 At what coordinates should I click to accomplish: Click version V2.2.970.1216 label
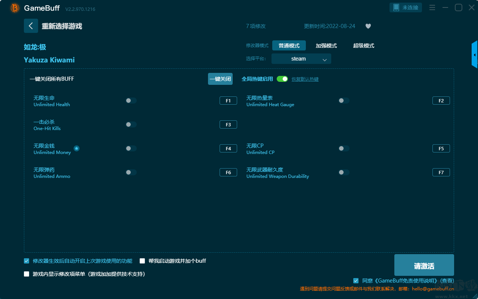80,9
